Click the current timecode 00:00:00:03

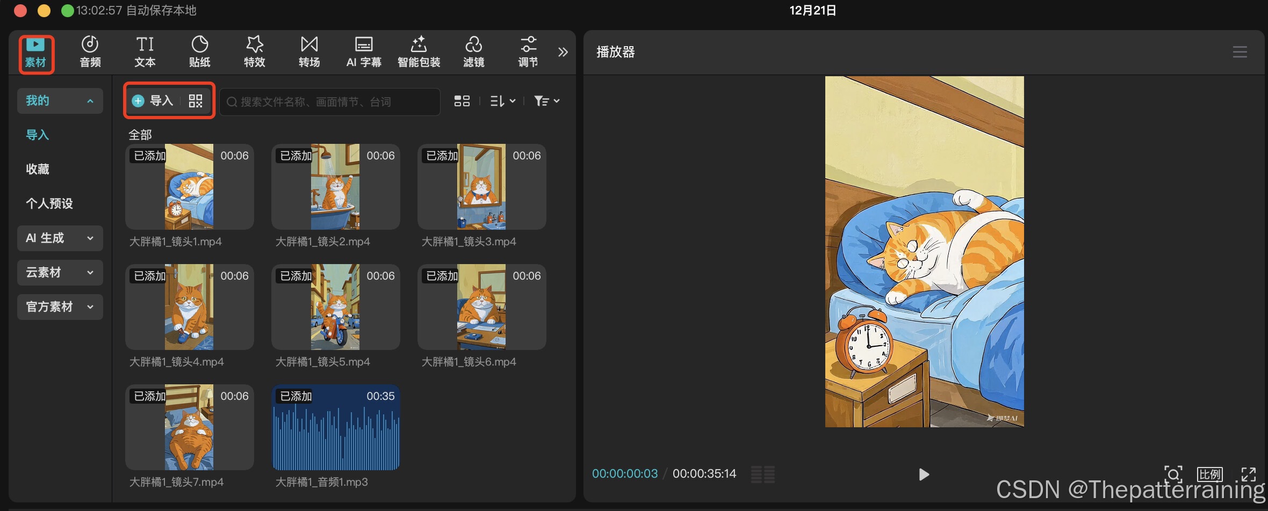(625, 473)
